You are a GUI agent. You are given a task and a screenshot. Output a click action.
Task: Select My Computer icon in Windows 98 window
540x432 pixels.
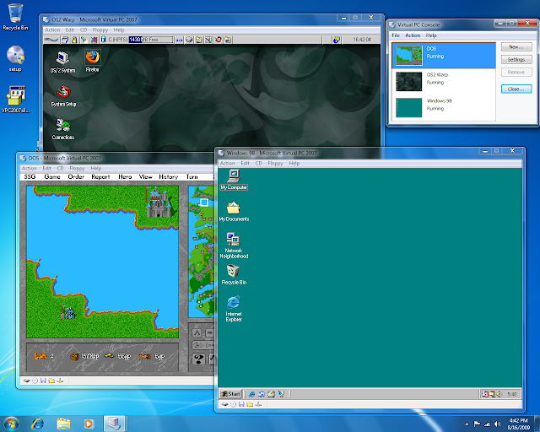coord(234,180)
